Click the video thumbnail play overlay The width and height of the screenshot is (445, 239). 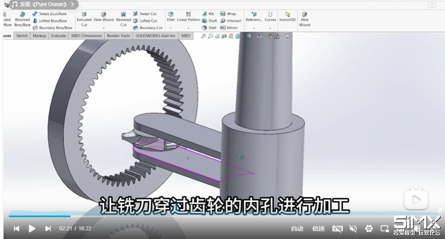pyautogui.click(x=416, y=200)
